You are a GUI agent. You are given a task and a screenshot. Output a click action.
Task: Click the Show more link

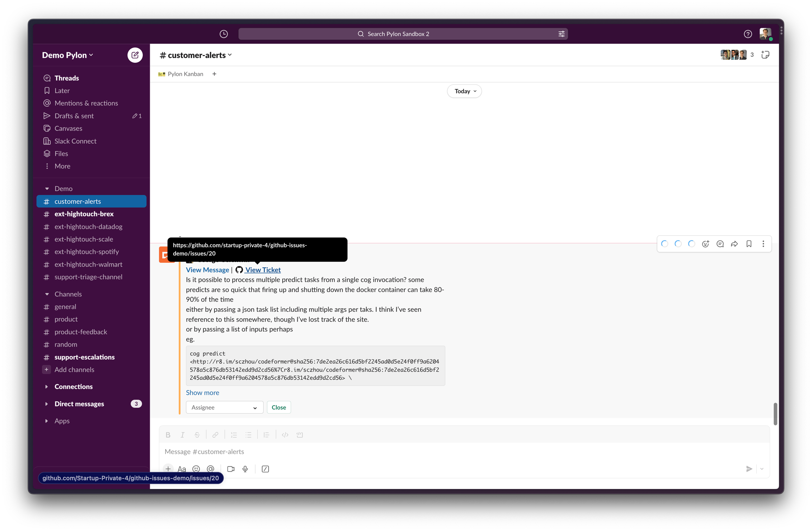202,392
